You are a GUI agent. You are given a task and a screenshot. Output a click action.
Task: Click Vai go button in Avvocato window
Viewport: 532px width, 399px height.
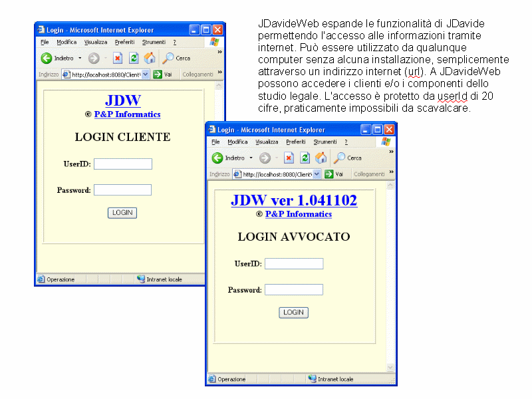[334, 174]
